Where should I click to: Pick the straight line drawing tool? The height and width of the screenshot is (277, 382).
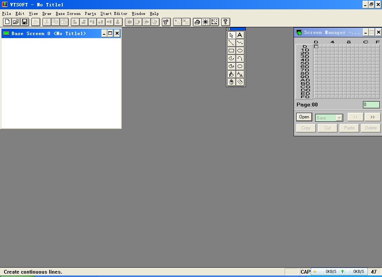(x=231, y=43)
